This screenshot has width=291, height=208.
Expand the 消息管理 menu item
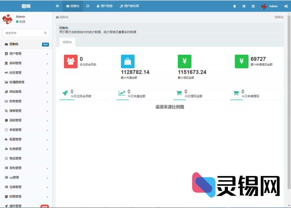tap(48, 120)
